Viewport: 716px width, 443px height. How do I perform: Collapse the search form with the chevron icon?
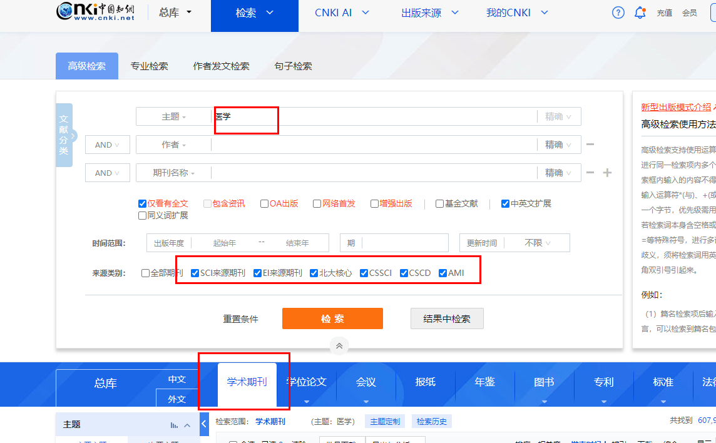click(339, 345)
